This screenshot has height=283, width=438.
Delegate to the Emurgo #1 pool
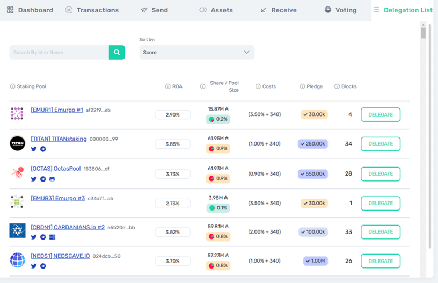point(380,114)
